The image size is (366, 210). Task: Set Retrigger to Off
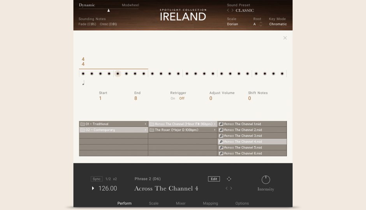tap(182, 98)
